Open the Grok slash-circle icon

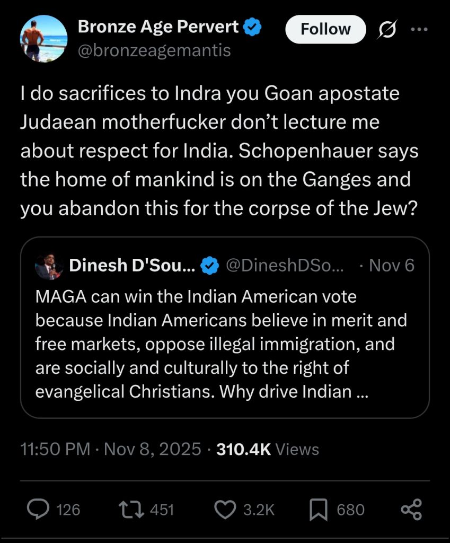click(386, 30)
